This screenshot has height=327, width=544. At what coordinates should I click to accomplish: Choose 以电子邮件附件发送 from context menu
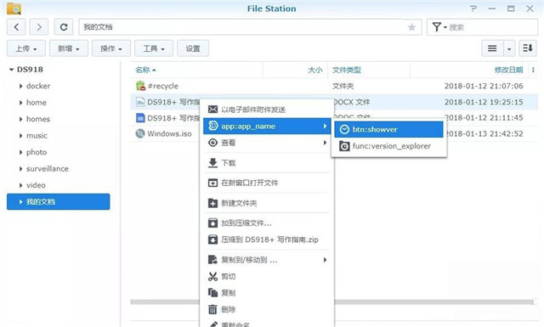click(267, 110)
